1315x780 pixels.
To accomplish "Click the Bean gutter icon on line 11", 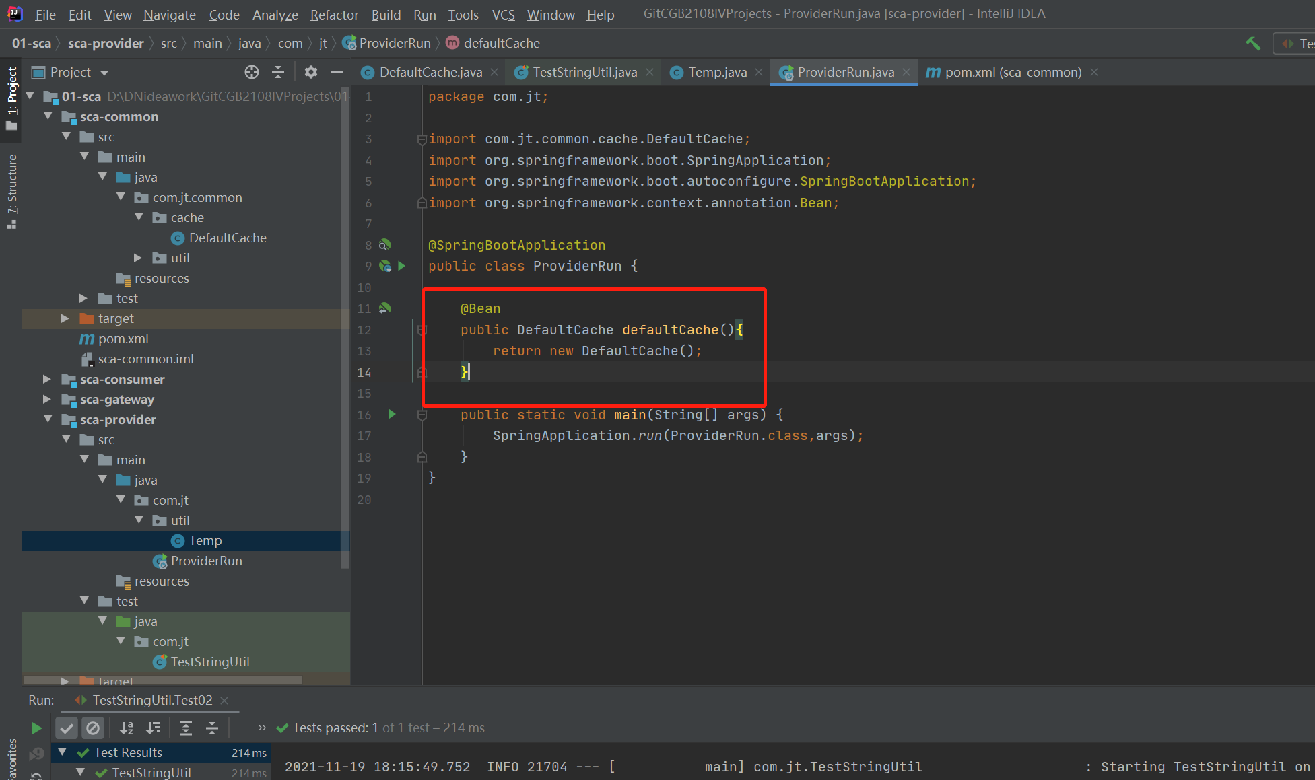I will tap(385, 308).
